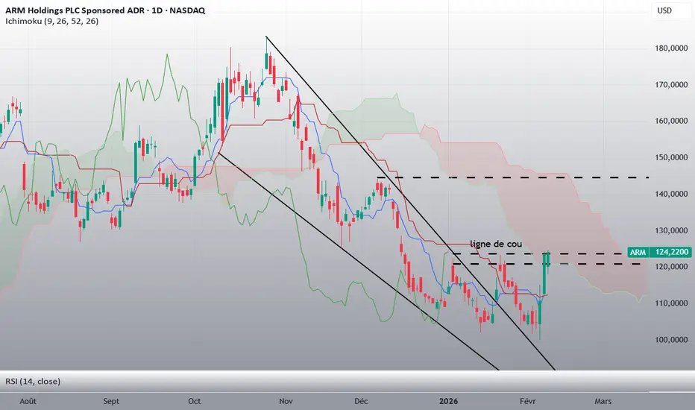Click the 124,2200 current price label

[x=670, y=252]
